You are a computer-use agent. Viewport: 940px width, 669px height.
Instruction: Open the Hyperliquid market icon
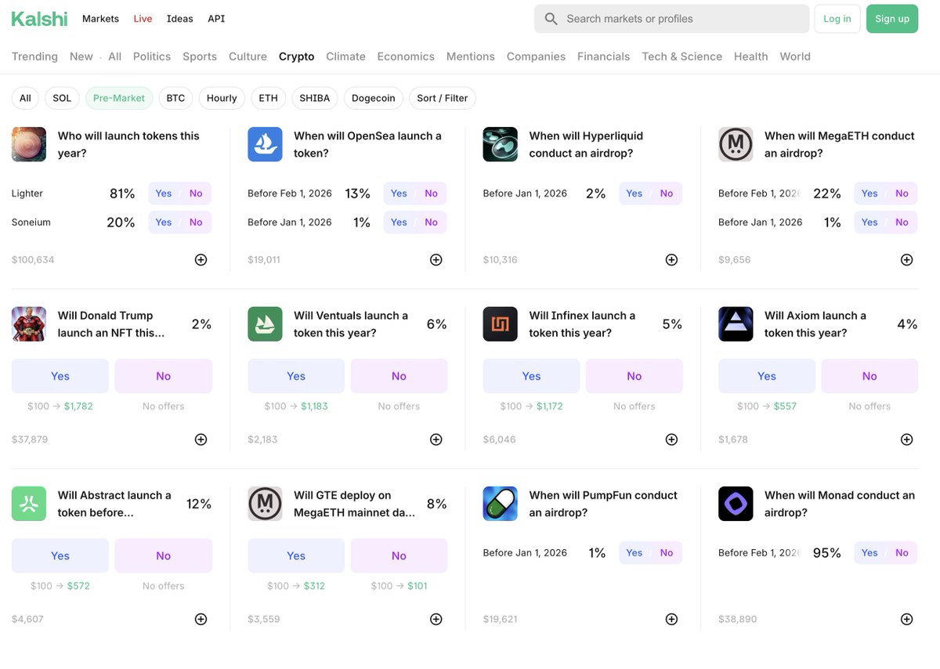(x=500, y=144)
